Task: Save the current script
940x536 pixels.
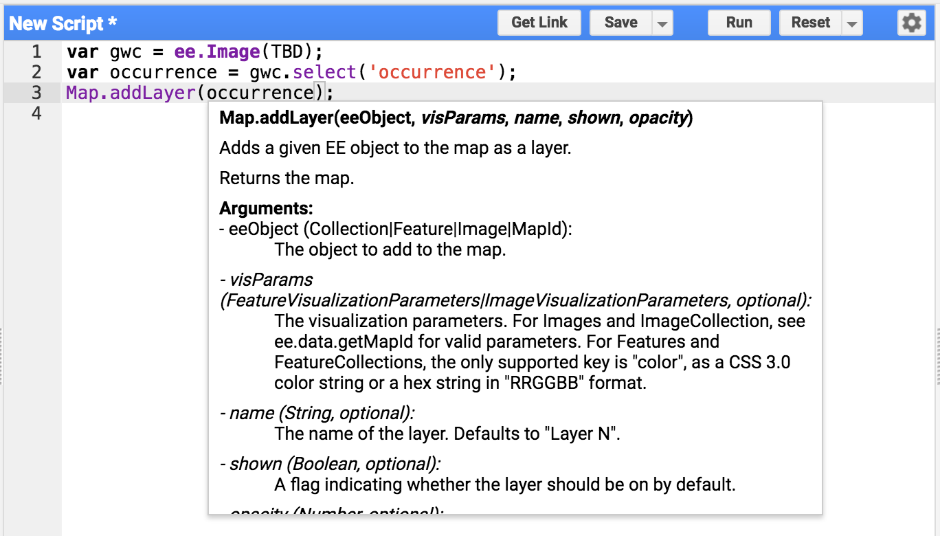Action: coord(619,22)
